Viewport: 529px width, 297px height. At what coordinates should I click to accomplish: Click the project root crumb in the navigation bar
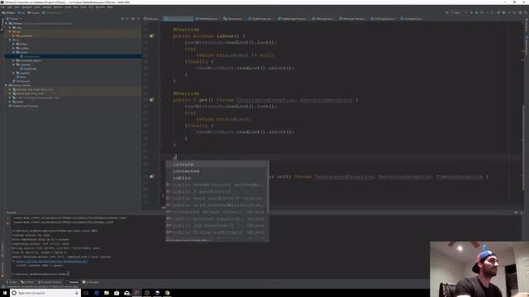8,13
